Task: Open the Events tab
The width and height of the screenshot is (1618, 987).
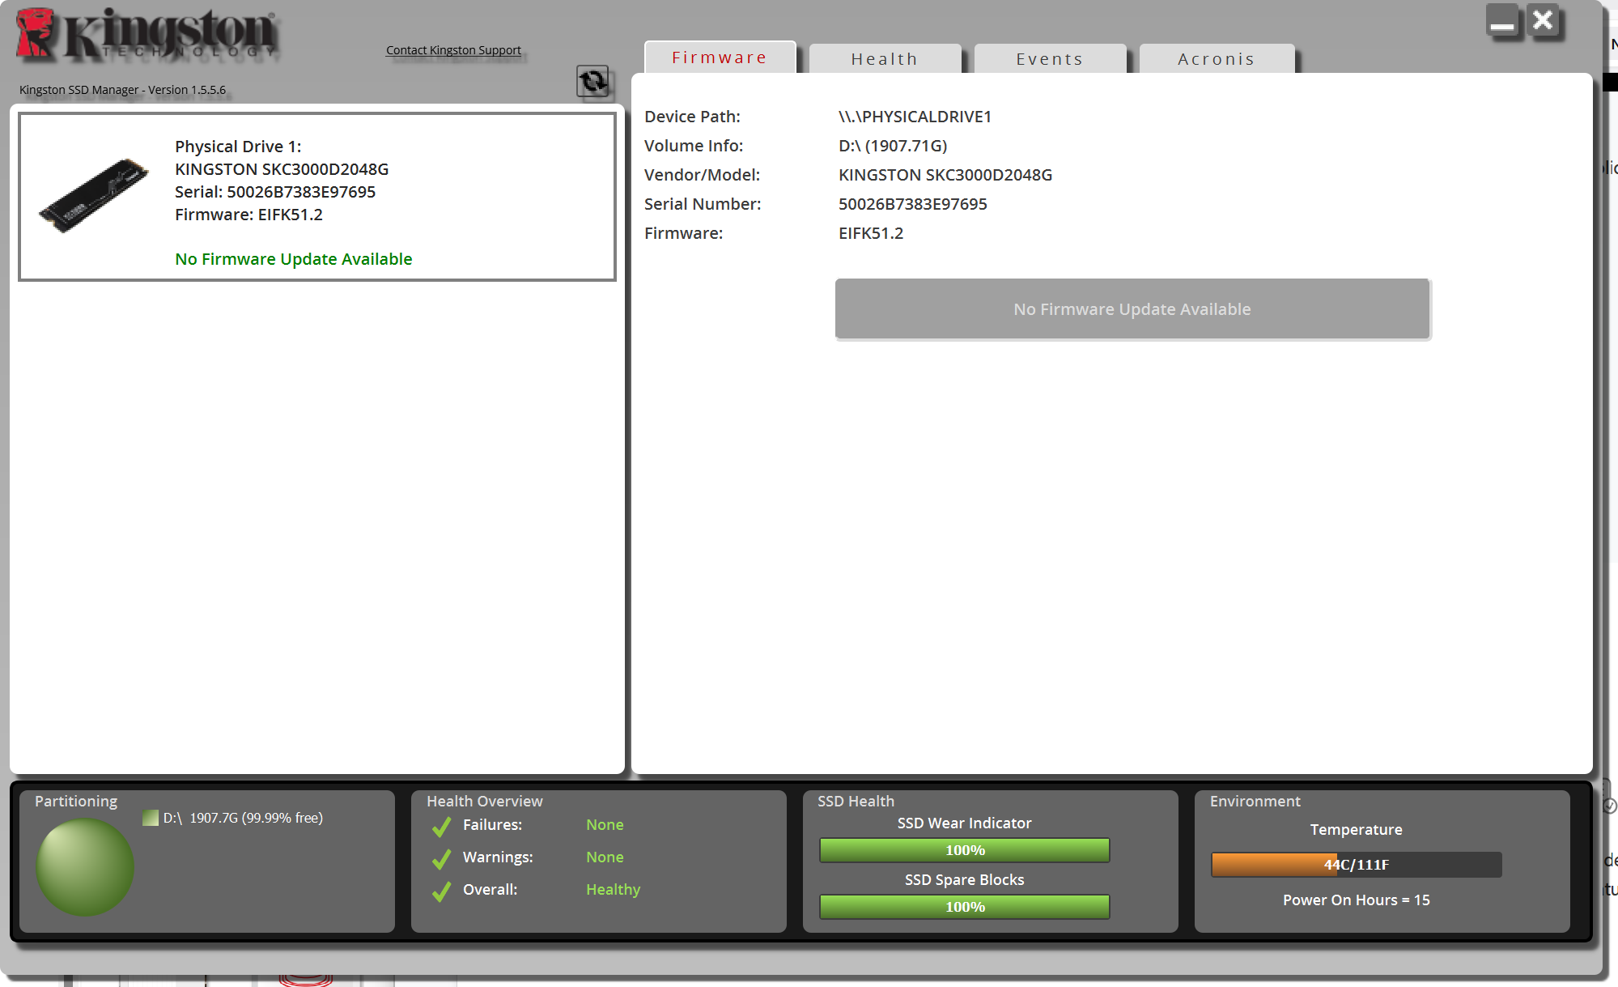Action: [x=1049, y=59]
